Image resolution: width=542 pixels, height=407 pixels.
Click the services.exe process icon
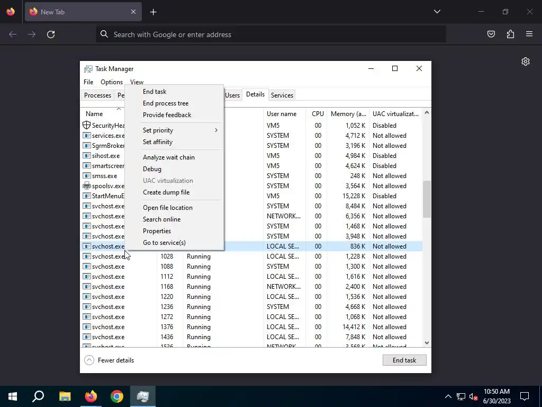click(86, 135)
